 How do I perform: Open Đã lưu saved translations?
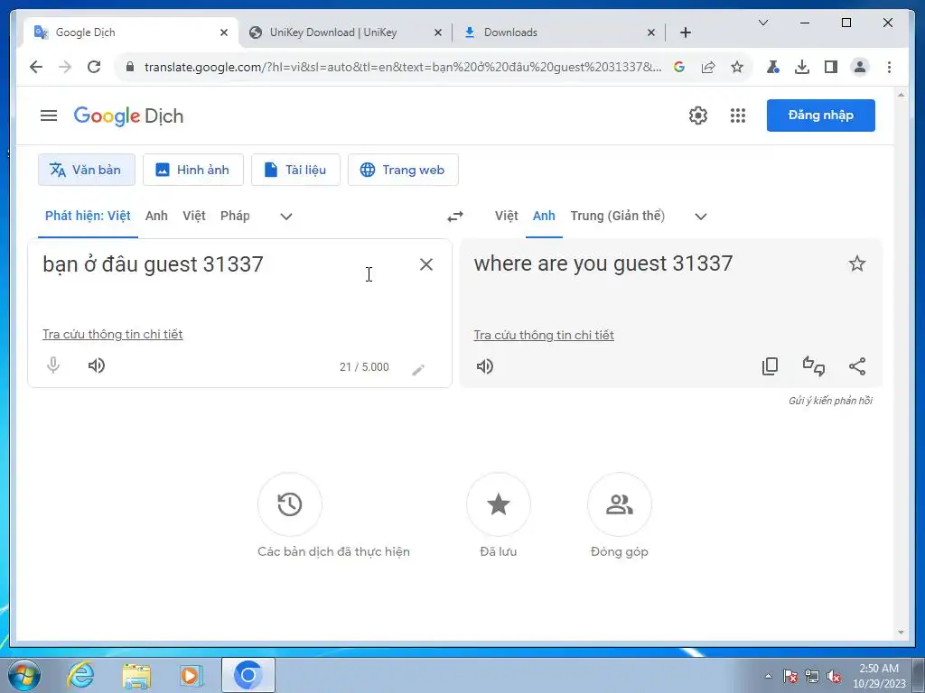tap(499, 504)
